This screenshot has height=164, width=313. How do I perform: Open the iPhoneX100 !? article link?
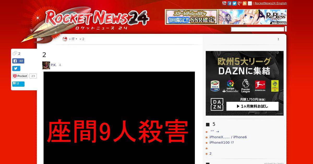pos(222,143)
